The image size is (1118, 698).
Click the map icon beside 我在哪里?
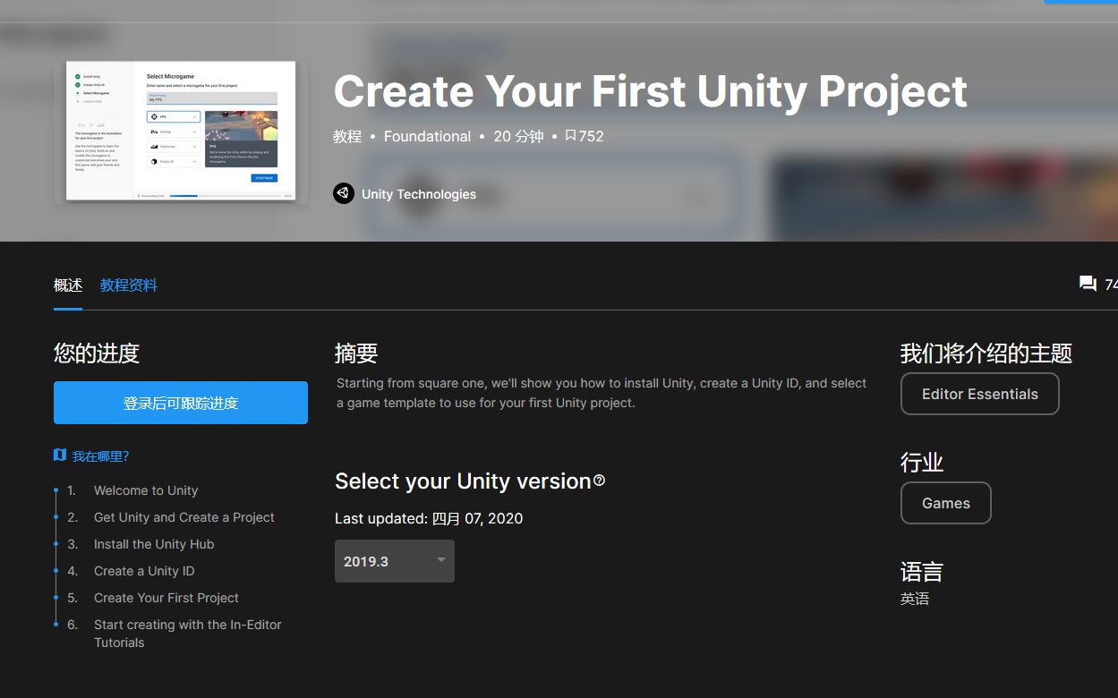[x=60, y=455]
